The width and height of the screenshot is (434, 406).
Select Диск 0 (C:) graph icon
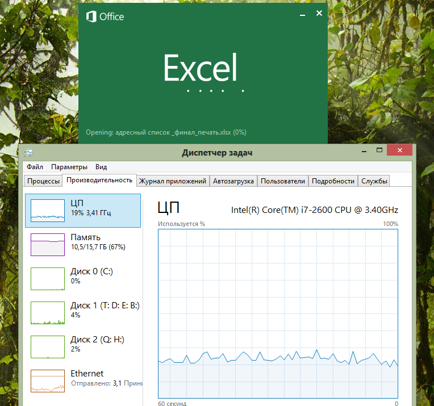click(x=48, y=279)
